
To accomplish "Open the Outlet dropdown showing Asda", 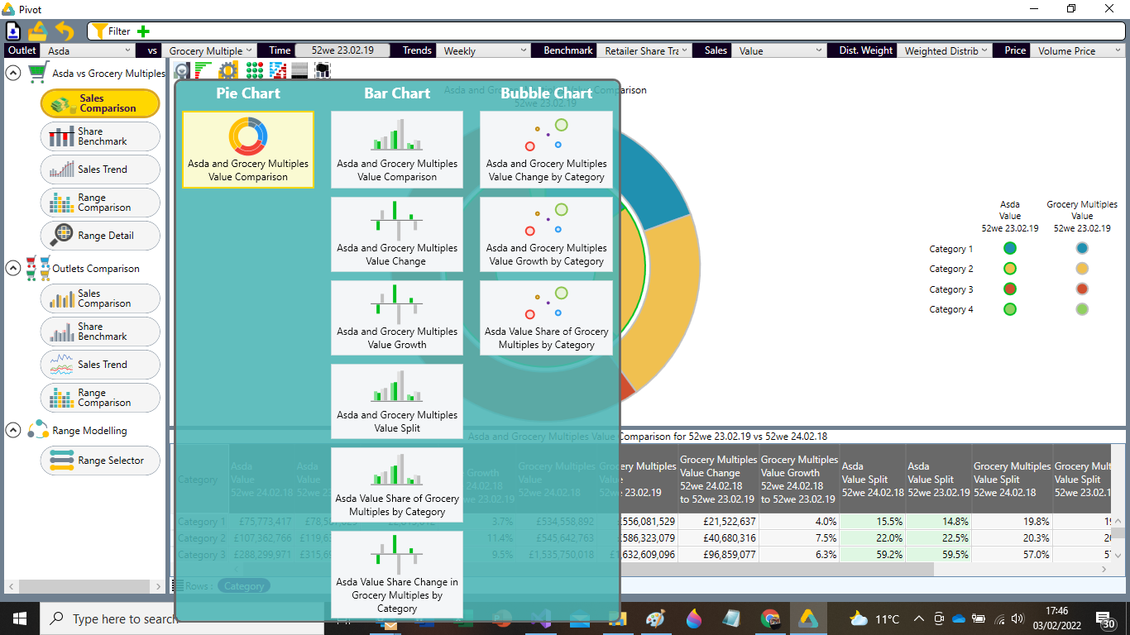I will [x=89, y=50].
